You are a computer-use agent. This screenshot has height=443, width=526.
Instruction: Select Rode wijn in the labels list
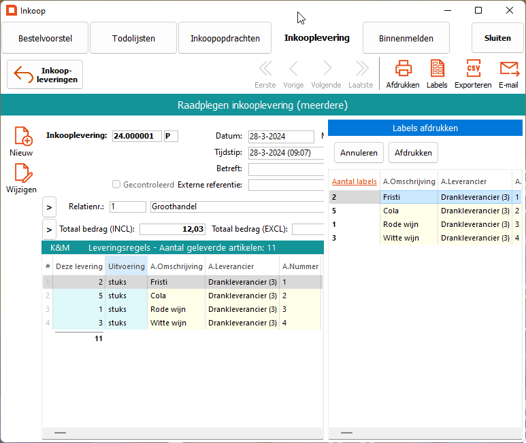tap(425, 224)
